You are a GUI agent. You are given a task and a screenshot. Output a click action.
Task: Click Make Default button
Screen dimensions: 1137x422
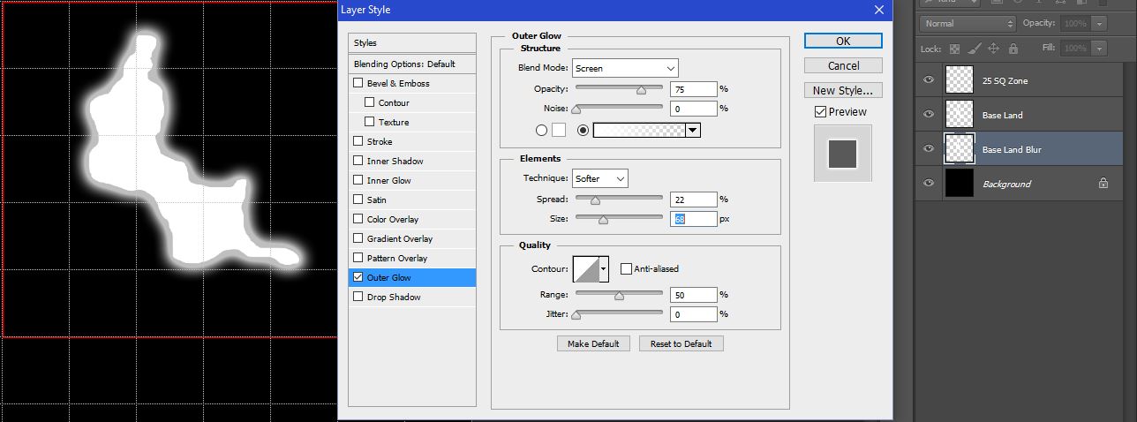pos(593,343)
